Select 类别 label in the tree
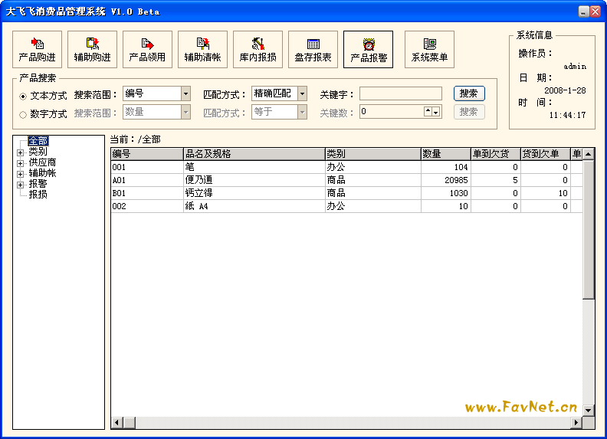The width and height of the screenshot is (607, 439). (x=38, y=152)
